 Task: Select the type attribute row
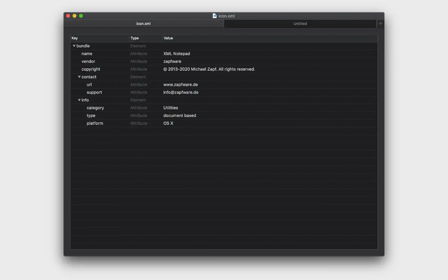[x=91, y=115]
